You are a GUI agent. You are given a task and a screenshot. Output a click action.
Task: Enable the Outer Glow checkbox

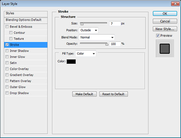7,87
